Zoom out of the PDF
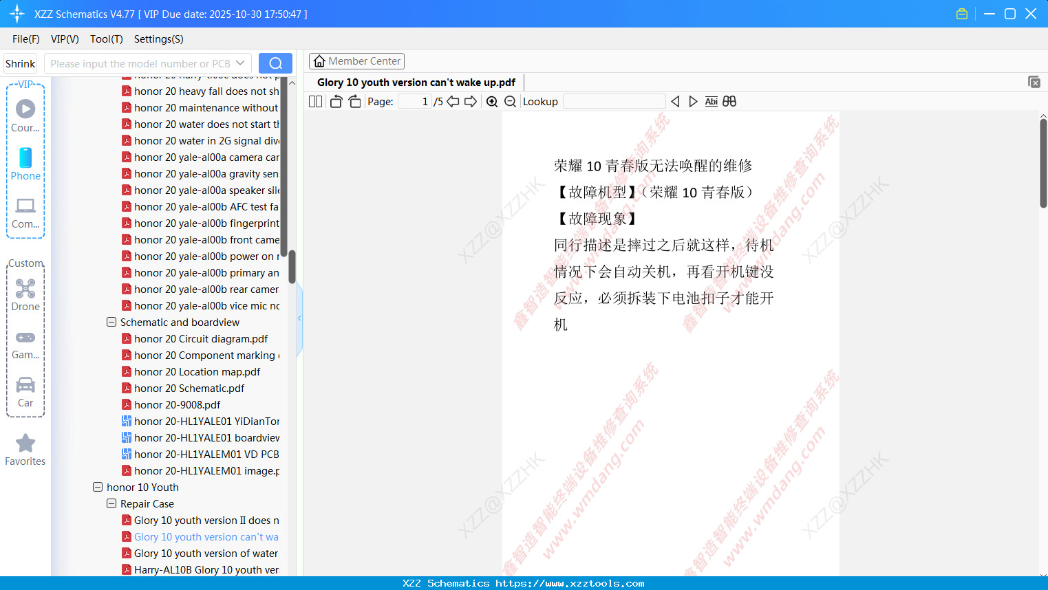Screen dimensions: 1048x590 click(510, 101)
